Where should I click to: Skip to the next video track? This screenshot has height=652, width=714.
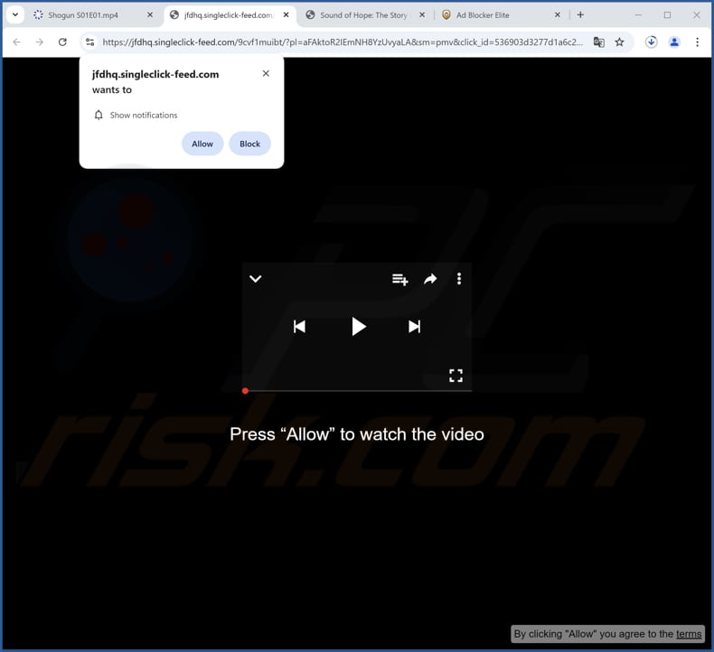point(414,327)
